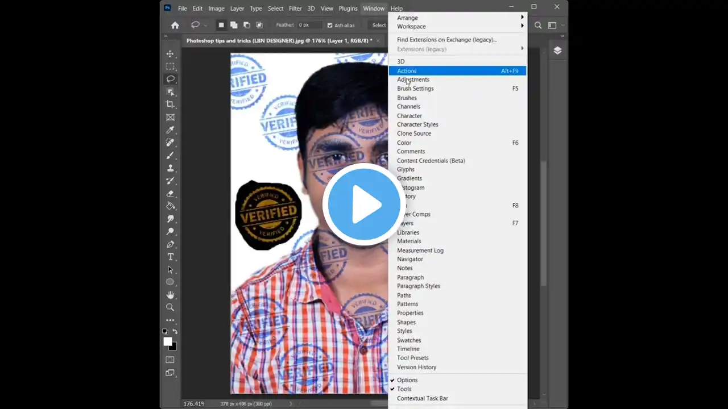Select the Rectangular Marquee tool
Viewport: 728px width, 409px height.
170,66
